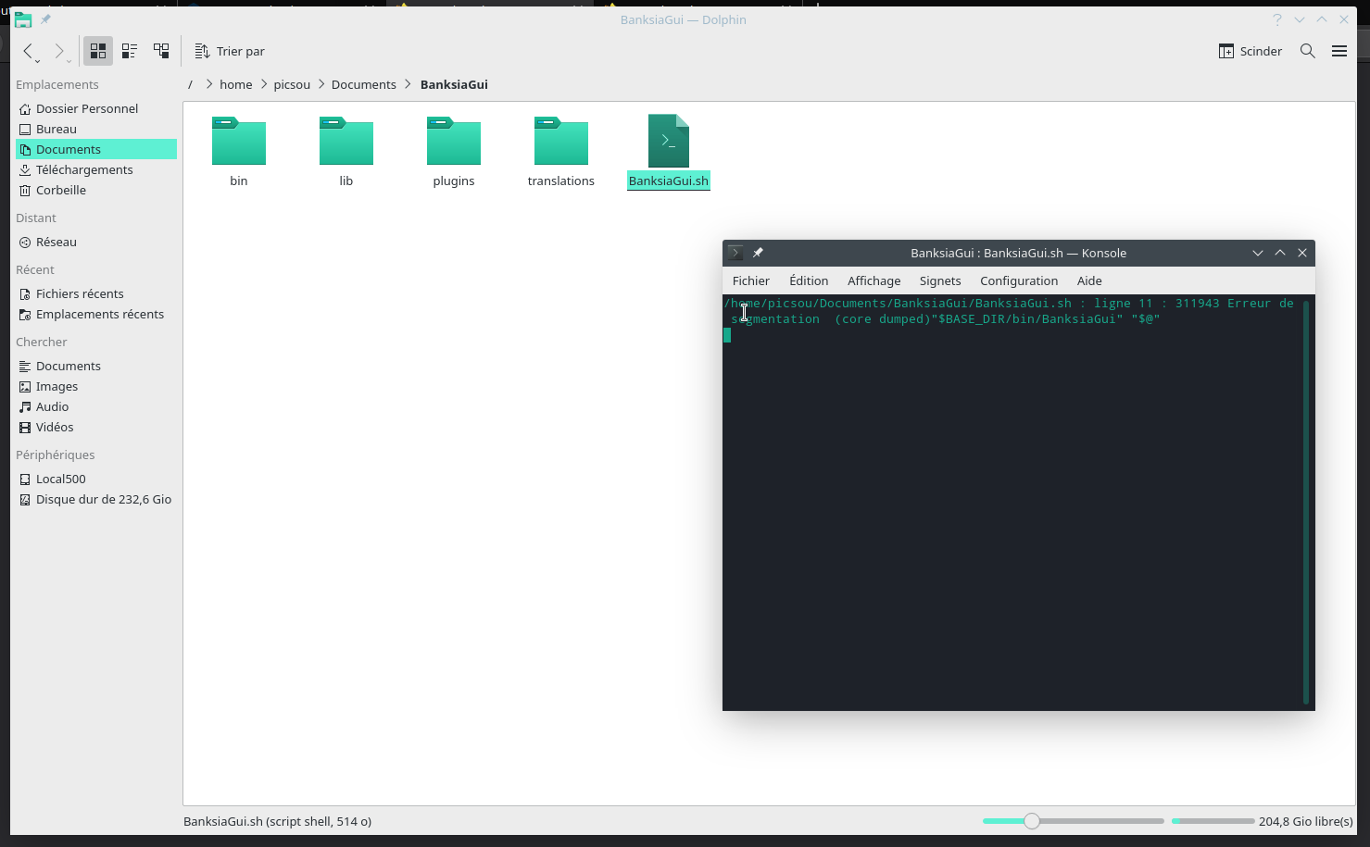The width and height of the screenshot is (1370, 847).
Task: Open Fichiers récents
Action: coord(96,293)
